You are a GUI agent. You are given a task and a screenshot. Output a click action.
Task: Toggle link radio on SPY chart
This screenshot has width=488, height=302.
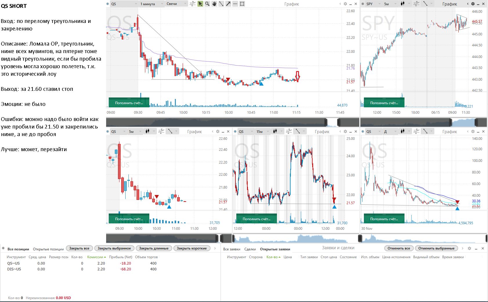pos(363,4)
